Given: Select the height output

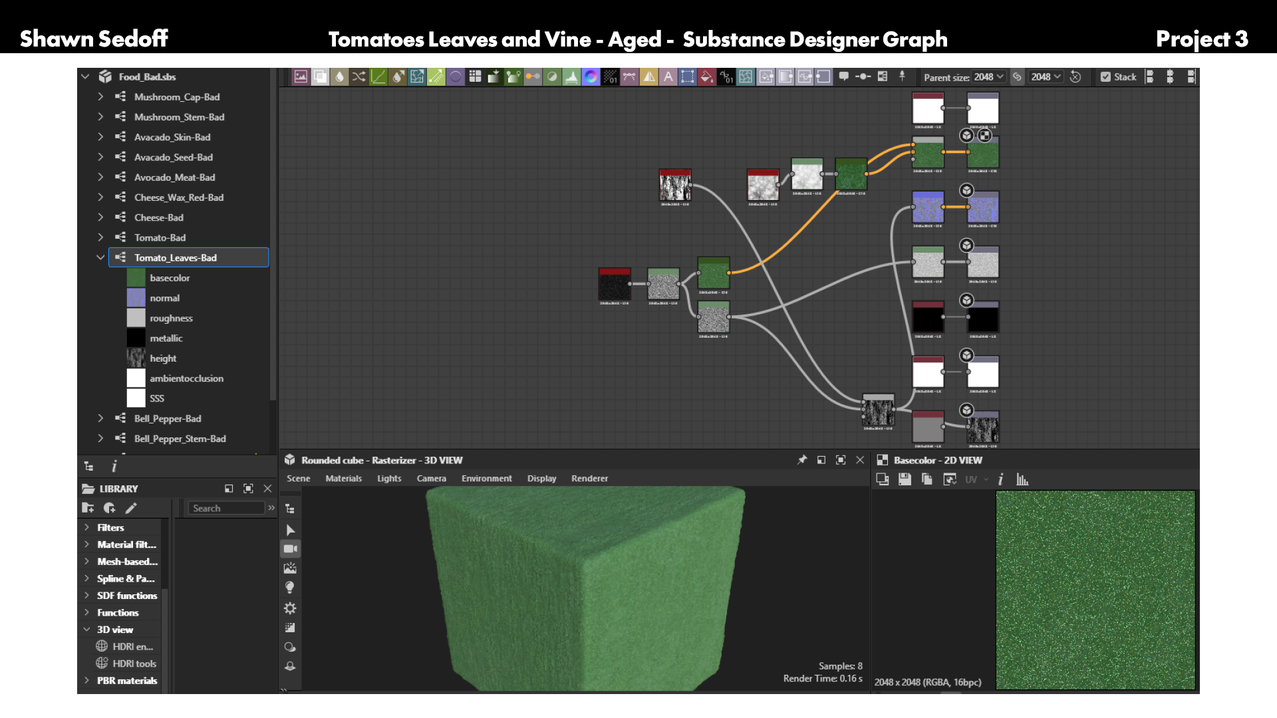Looking at the screenshot, I should pyautogui.click(x=163, y=358).
